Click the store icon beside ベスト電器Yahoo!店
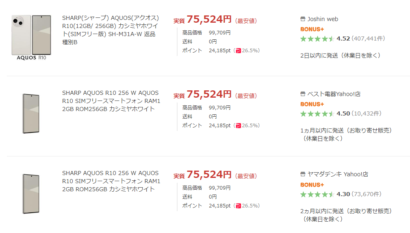The width and height of the screenshot is (410, 233). coord(302,94)
